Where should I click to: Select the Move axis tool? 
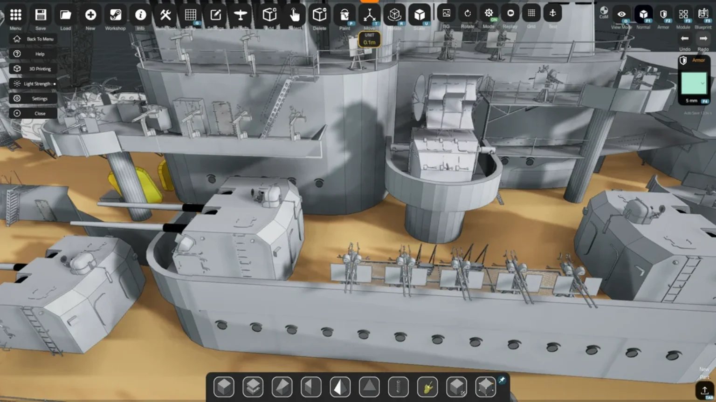369,15
